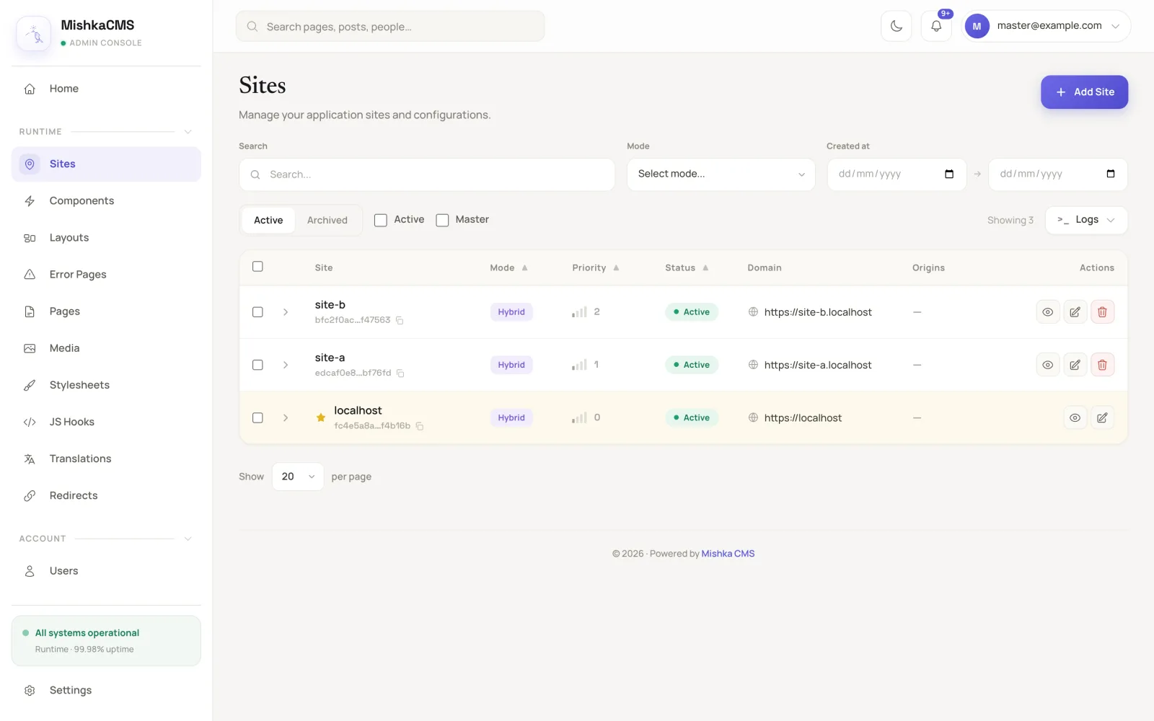Change the per page count dropdown

pos(298,477)
